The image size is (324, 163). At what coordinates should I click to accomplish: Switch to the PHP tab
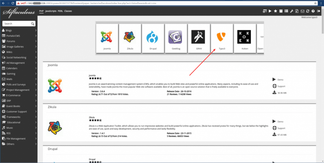tap(41, 11)
